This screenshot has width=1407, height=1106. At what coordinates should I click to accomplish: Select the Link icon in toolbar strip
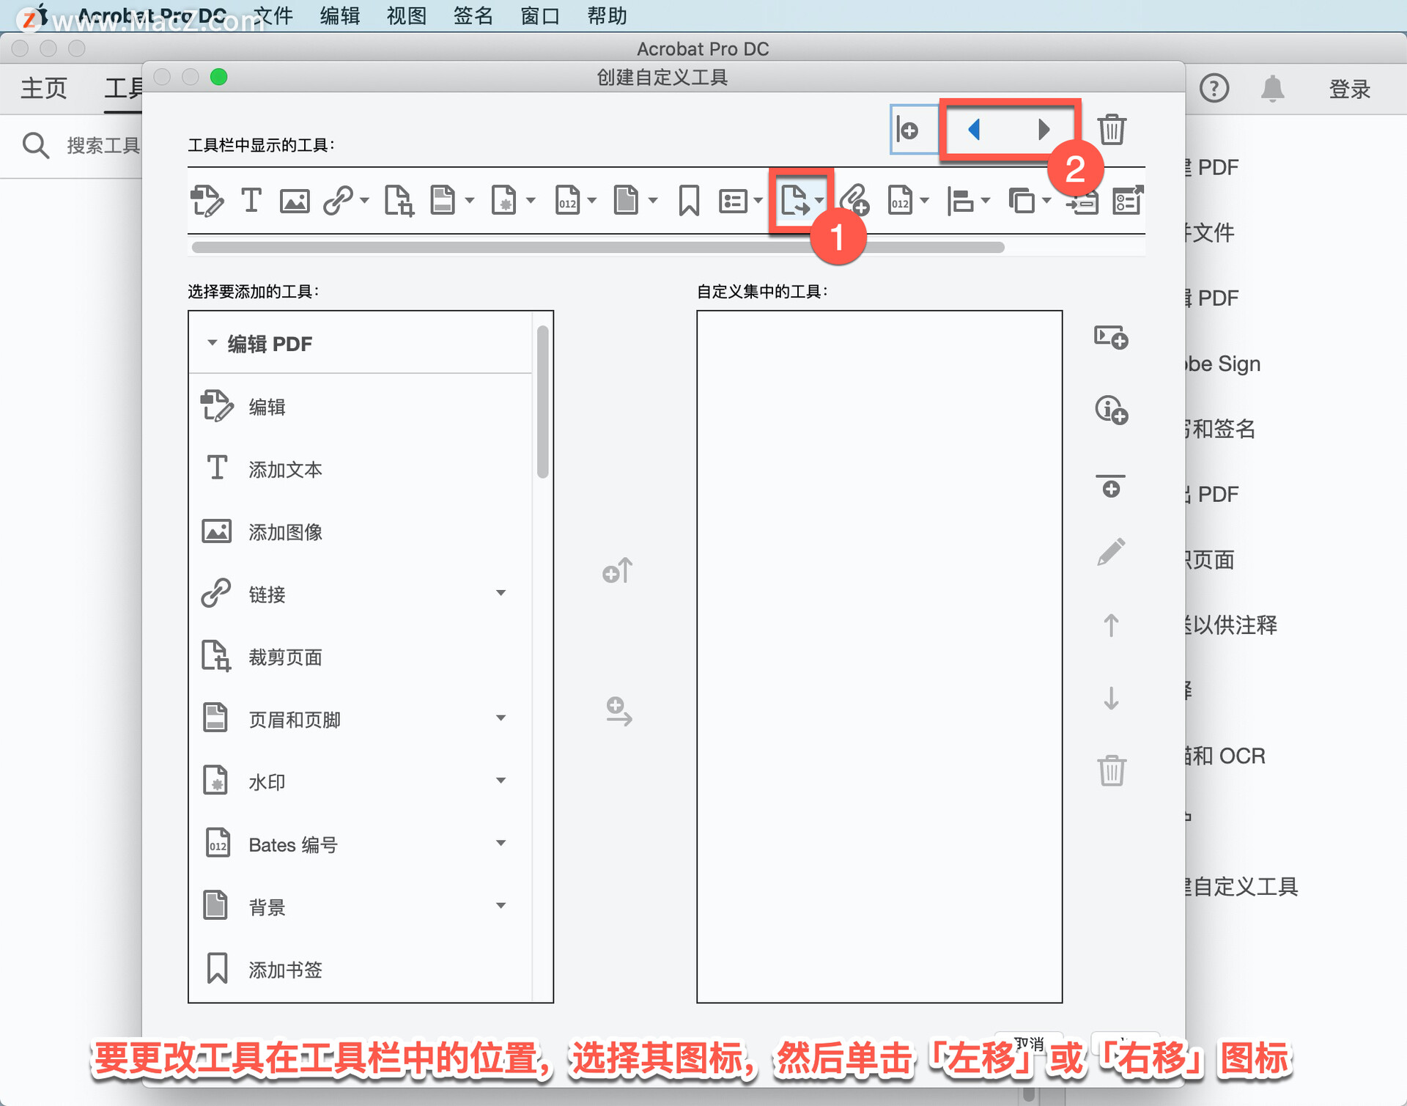pyautogui.click(x=339, y=200)
